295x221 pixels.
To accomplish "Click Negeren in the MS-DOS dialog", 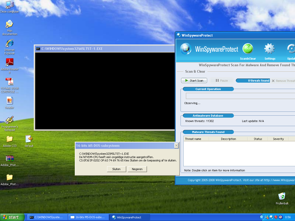I will click(137, 169).
